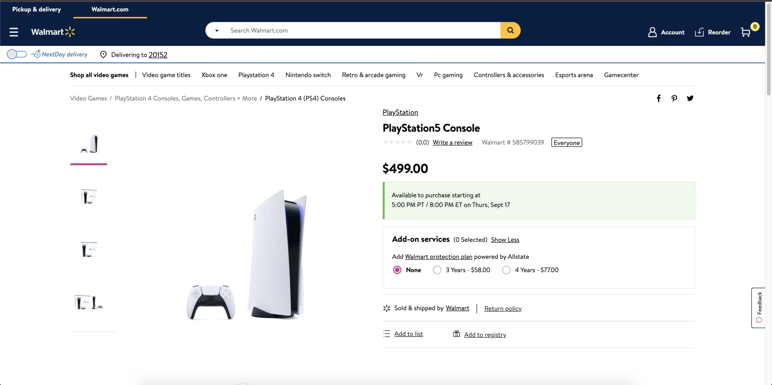The height and width of the screenshot is (385, 772).
Task: Change delivery zip code 20152
Action: [x=158, y=55]
